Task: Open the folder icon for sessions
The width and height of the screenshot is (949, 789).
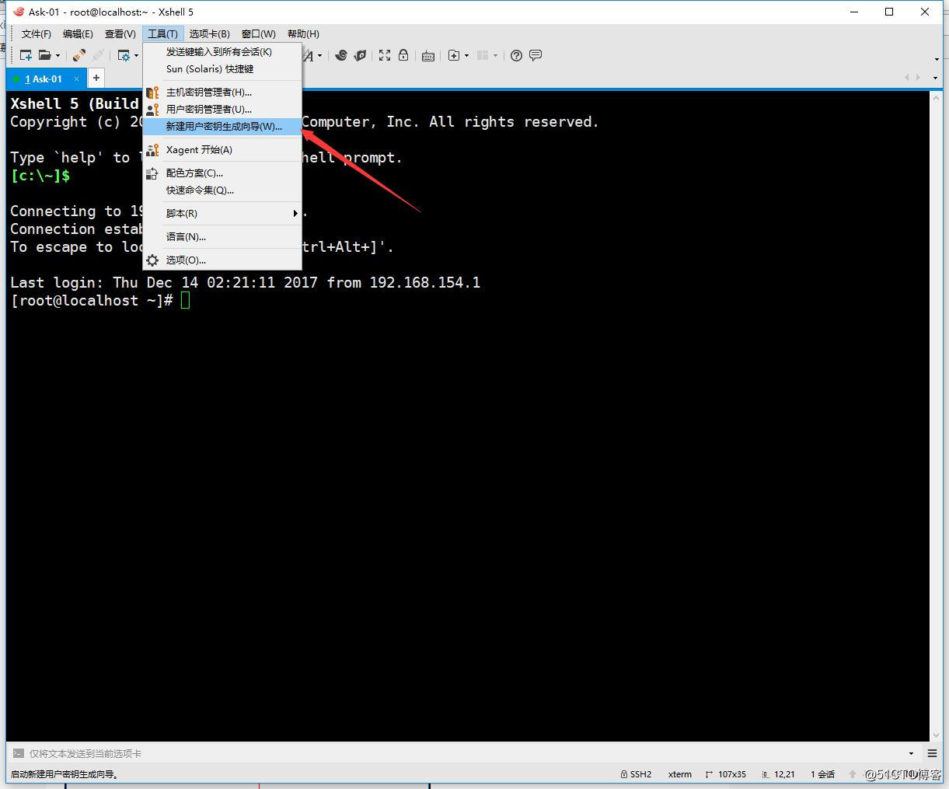Action: point(45,55)
